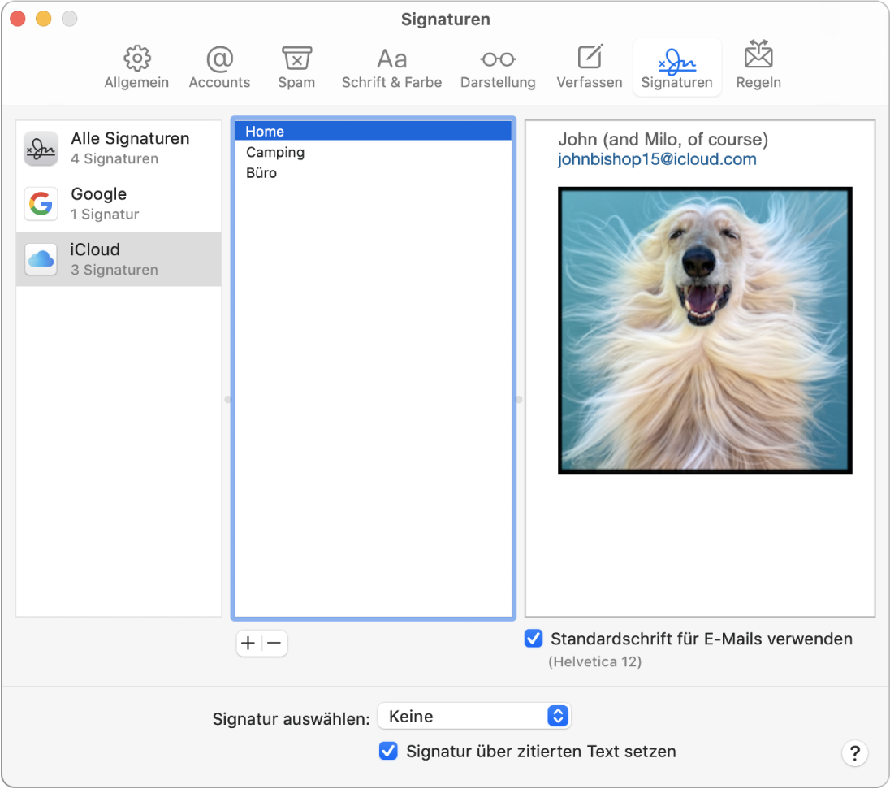Select the Büro signature

tap(374, 173)
